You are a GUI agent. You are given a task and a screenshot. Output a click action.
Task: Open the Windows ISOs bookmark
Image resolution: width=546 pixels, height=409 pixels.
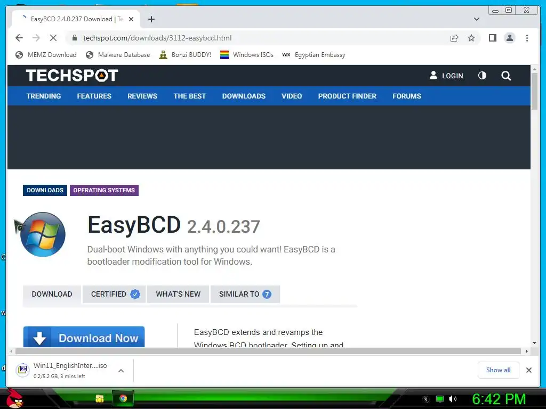click(x=247, y=55)
